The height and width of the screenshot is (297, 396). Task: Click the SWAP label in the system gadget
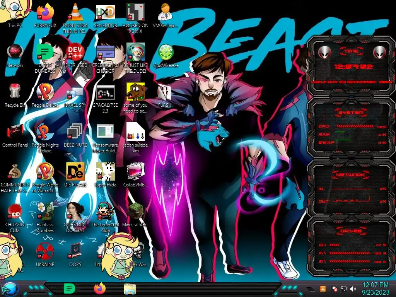click(326, 143)
